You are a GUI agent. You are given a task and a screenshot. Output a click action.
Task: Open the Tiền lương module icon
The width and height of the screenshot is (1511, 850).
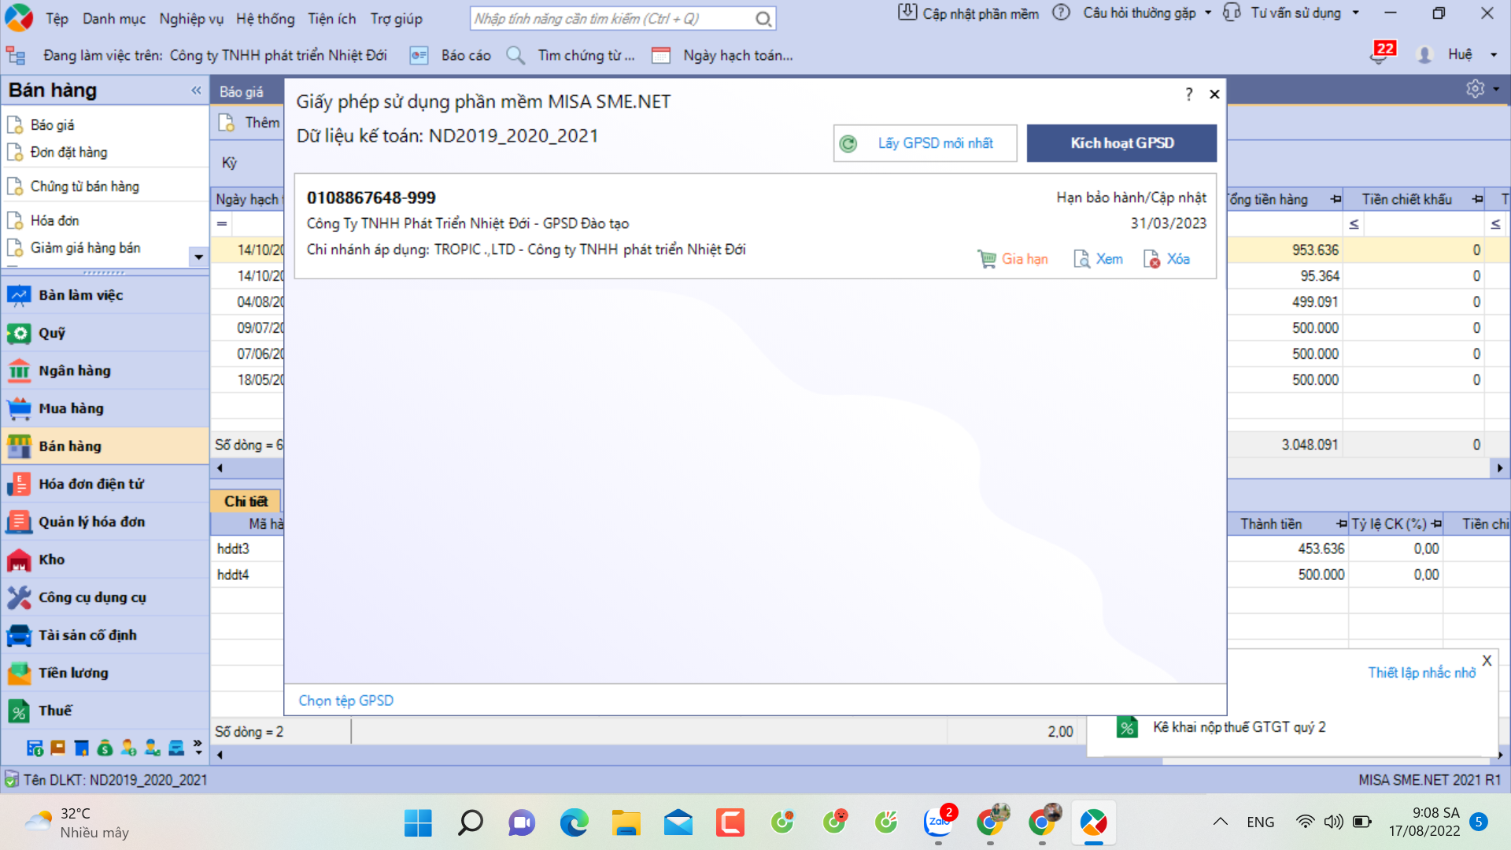(19, 673)
